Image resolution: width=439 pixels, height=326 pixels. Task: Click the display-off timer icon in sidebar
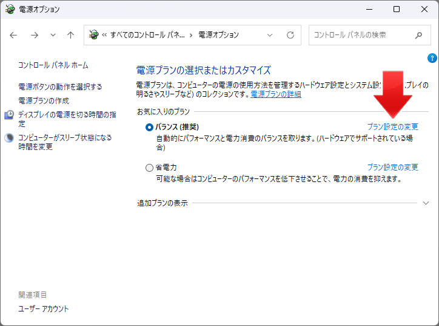click(x=9, y=115)
